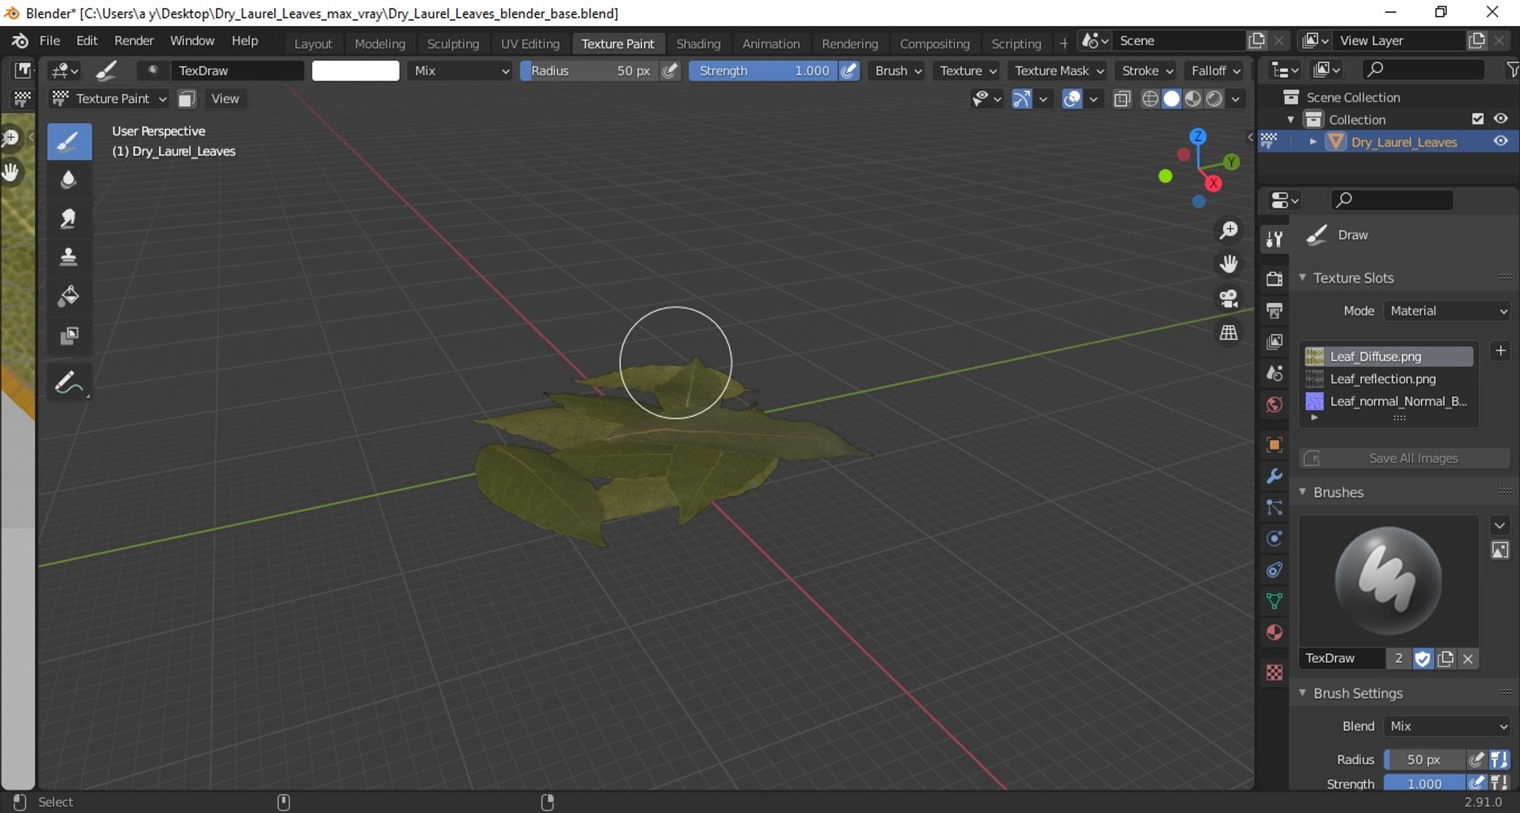The width and height of the screenshot is (1520, 813).
Task: Open the Render menu
Action: tap(134, 41)
